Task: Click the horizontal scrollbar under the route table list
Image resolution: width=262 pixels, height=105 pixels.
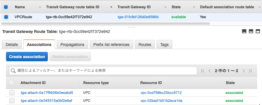Action: click(105, 24)
